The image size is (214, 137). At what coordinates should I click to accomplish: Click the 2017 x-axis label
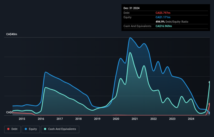pyautogui.click(x=60, y=119)
